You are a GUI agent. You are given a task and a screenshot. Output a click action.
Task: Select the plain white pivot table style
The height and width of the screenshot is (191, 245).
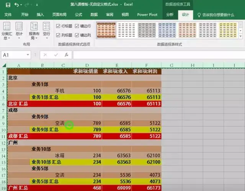(x=127, y=30)
